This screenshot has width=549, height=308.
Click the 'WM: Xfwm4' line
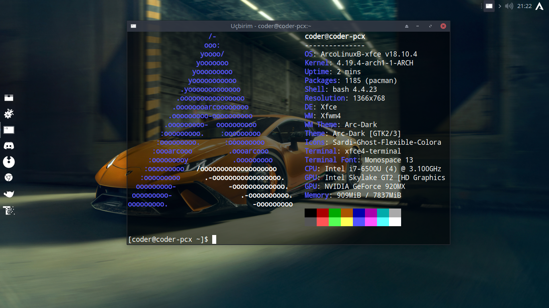[x=323, y=116]
